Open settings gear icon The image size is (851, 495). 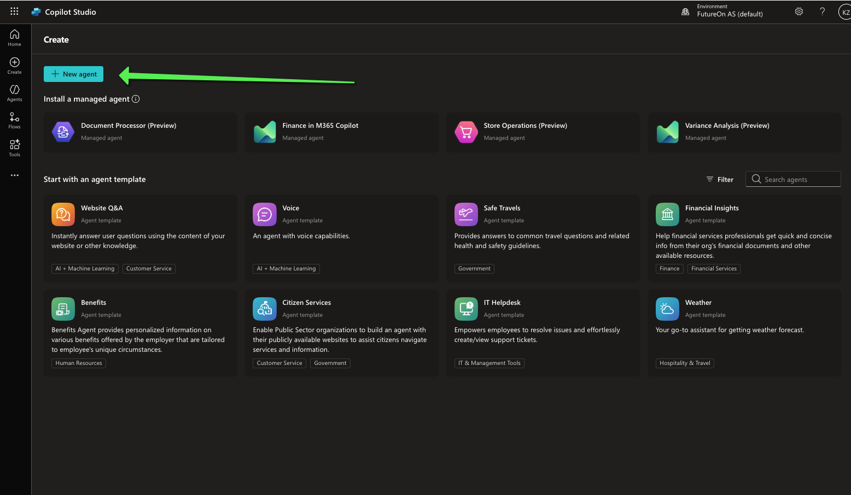click(x=798, y=11)
